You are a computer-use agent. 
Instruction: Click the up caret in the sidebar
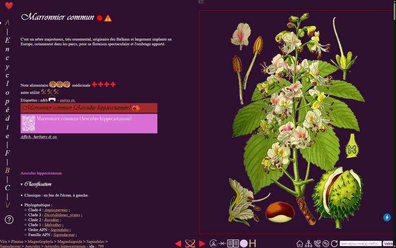tap(7, 23)
